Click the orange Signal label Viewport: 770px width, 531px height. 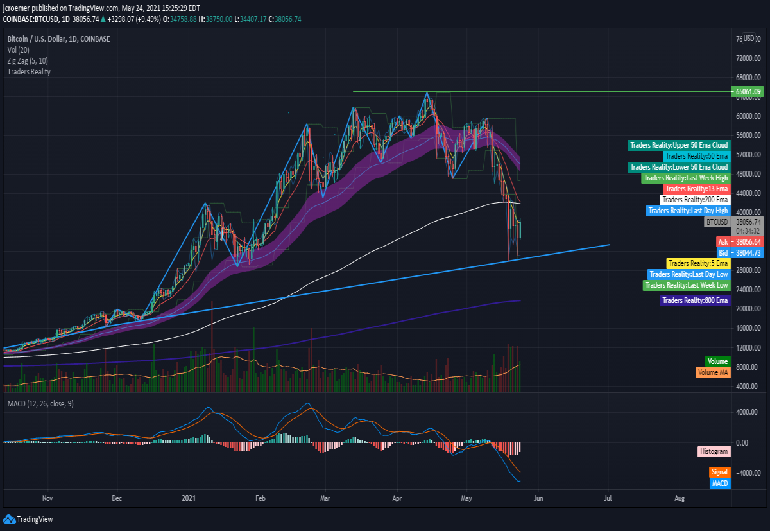[x=720, y=472]
